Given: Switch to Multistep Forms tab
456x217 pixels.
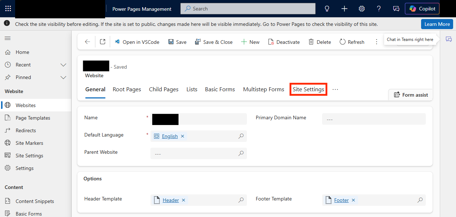Looking at the screenshot, I should (264, 89).
